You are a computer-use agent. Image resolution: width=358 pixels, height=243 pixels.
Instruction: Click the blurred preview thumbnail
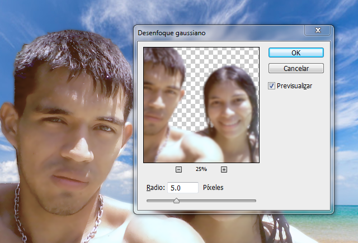point(201,105)
